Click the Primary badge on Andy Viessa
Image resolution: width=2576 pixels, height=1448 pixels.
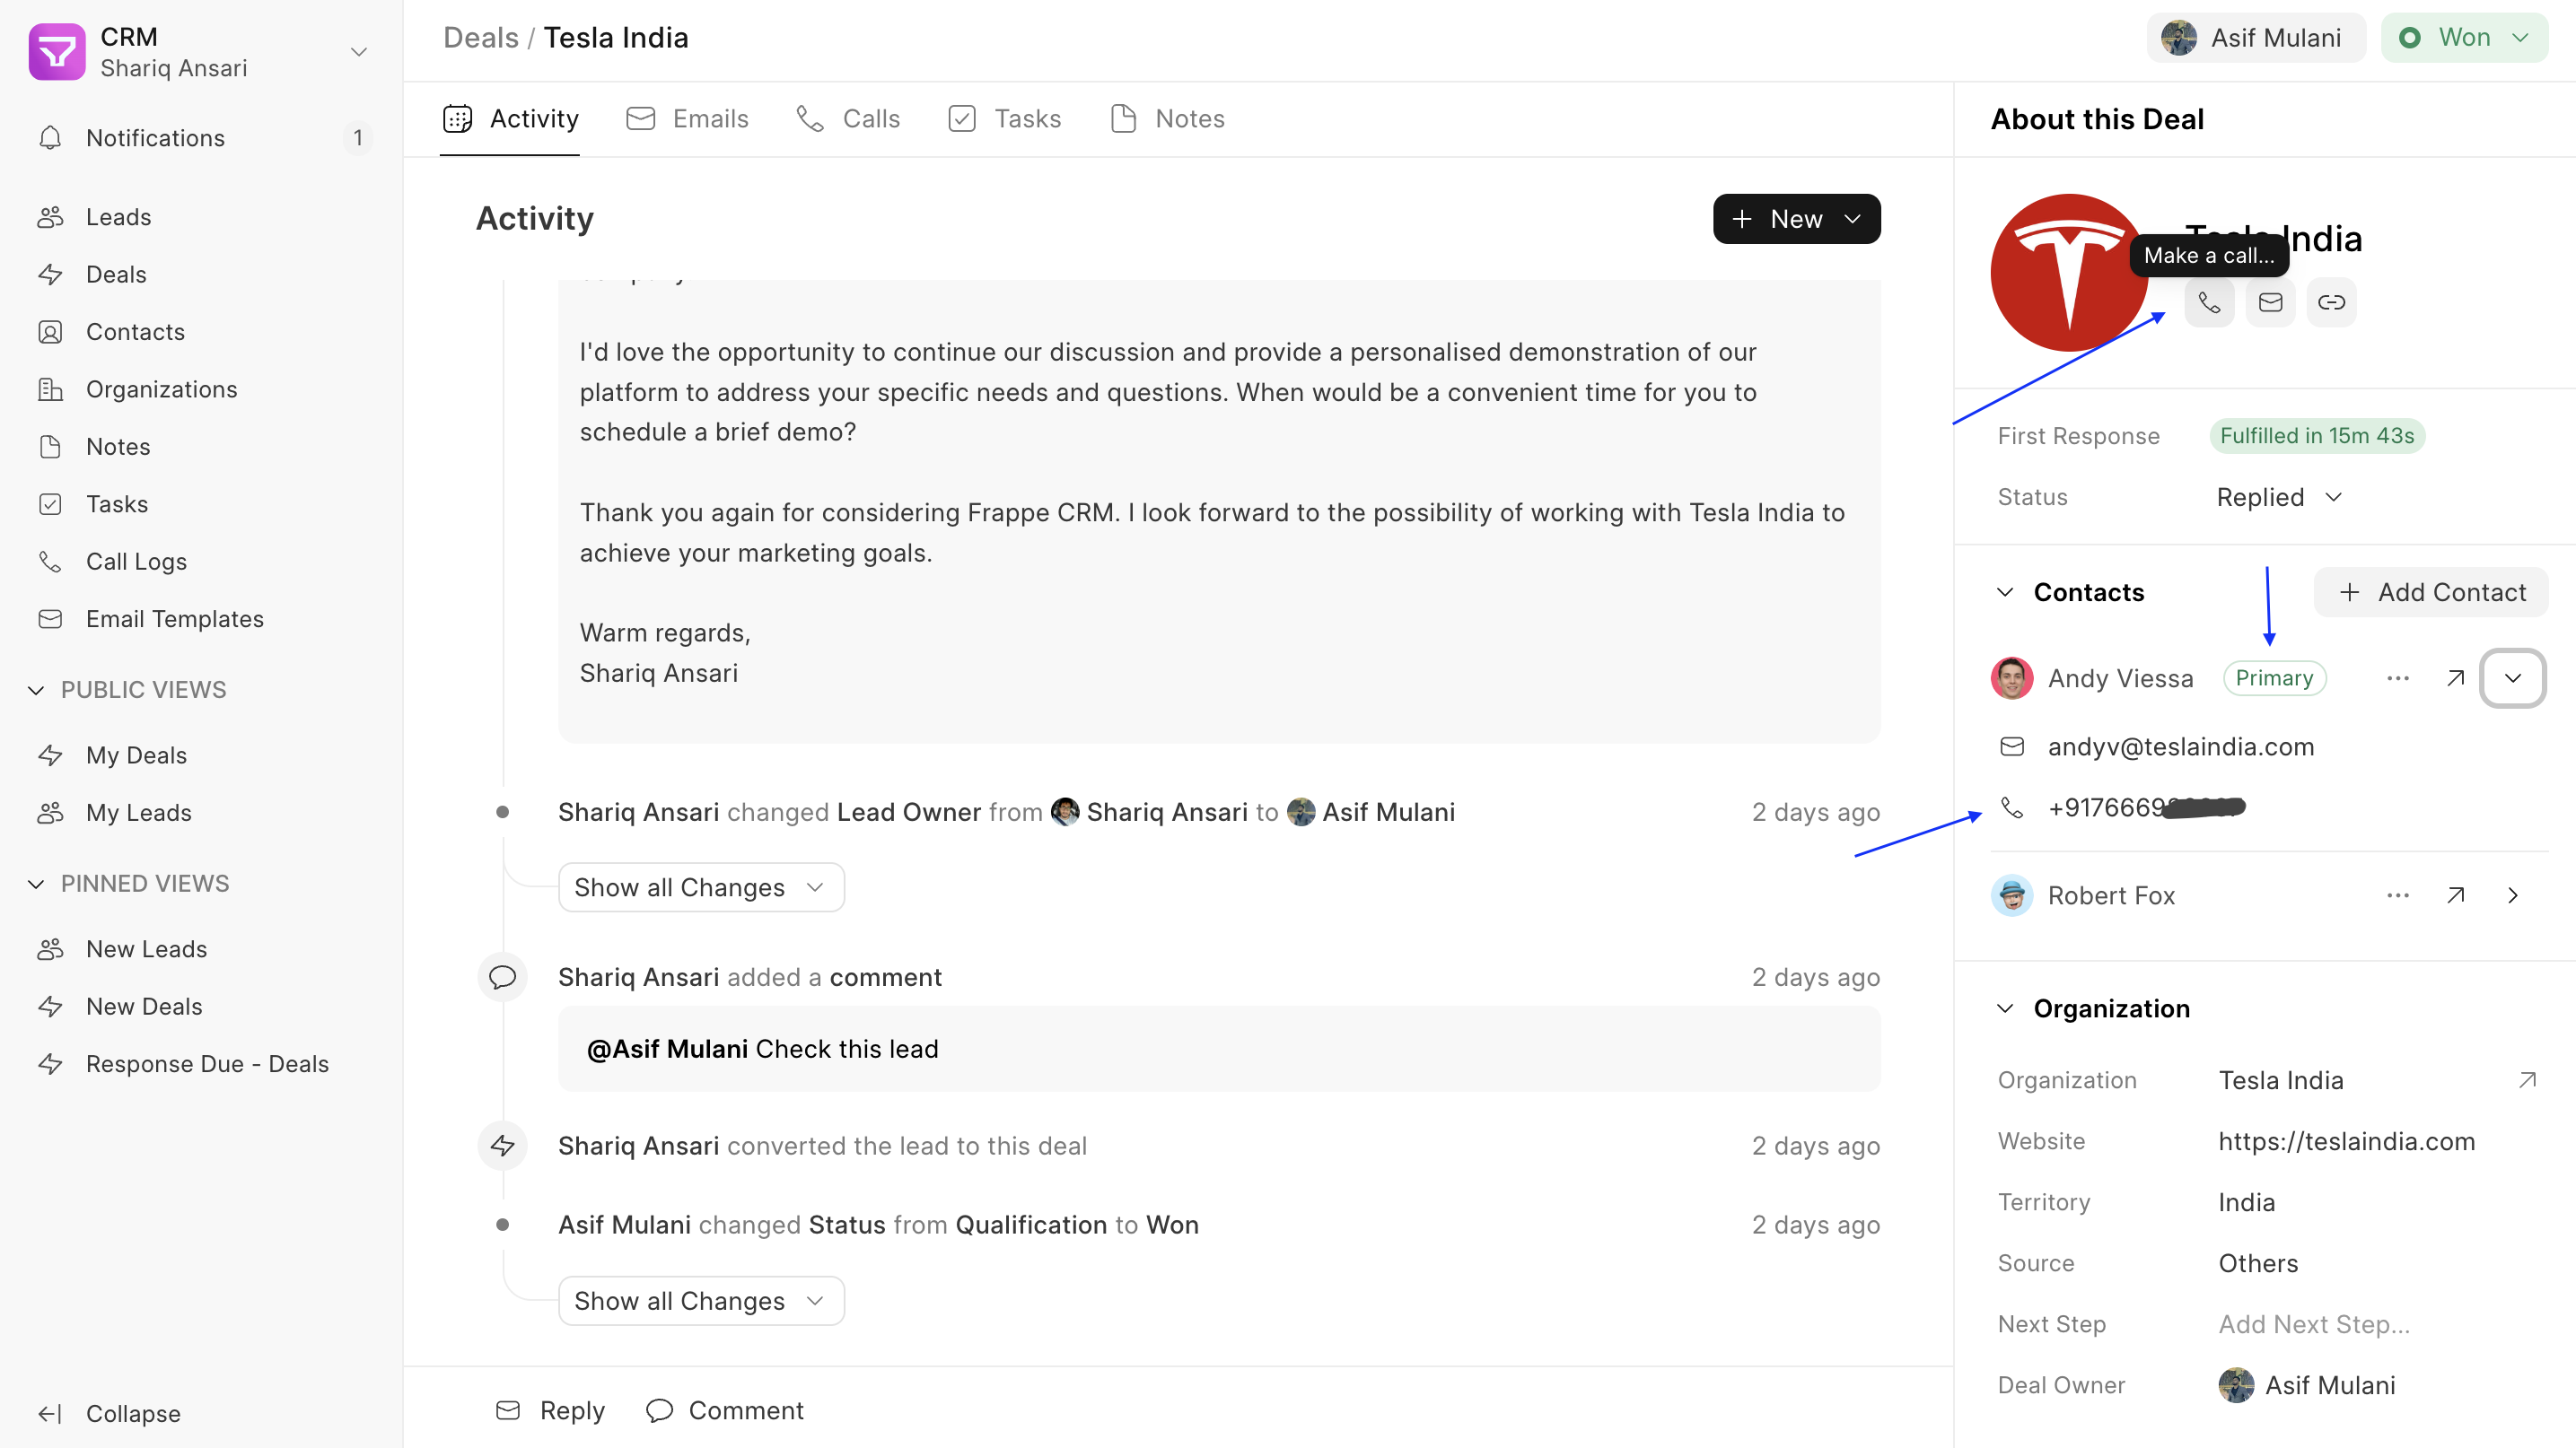click(2274, 677)
